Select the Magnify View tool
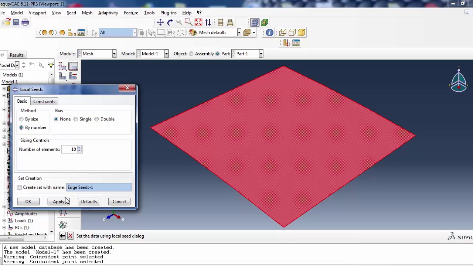Screen dimensions: 473x266 coord(179,23)
